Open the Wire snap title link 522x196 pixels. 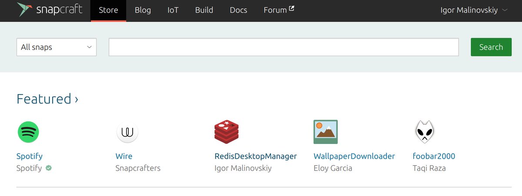[x=124, y=156]
